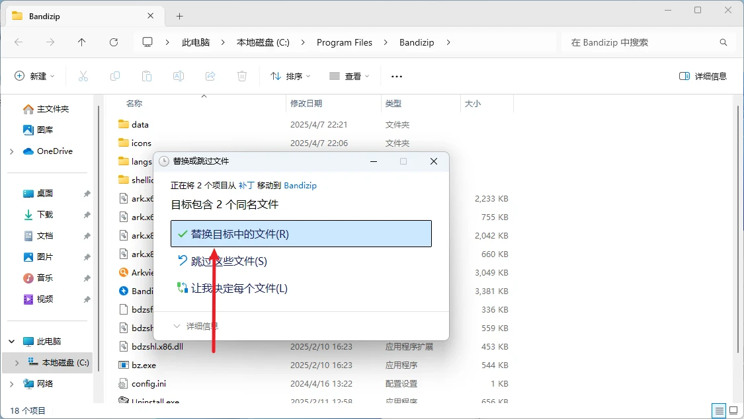
Task: Refresh the Bandizip folder view
Action: coord(113,42)
